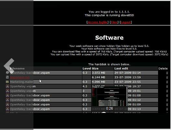Open the Files link
The width and height of the screenshot is (171, 130).
[x=114, y=22]
